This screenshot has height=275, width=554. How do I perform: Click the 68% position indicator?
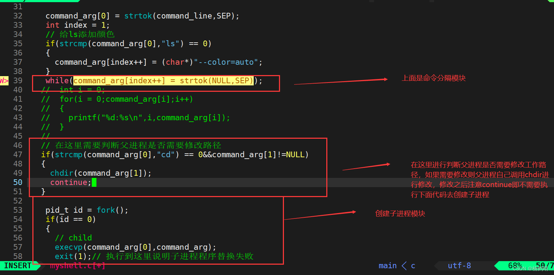(515, 266)
